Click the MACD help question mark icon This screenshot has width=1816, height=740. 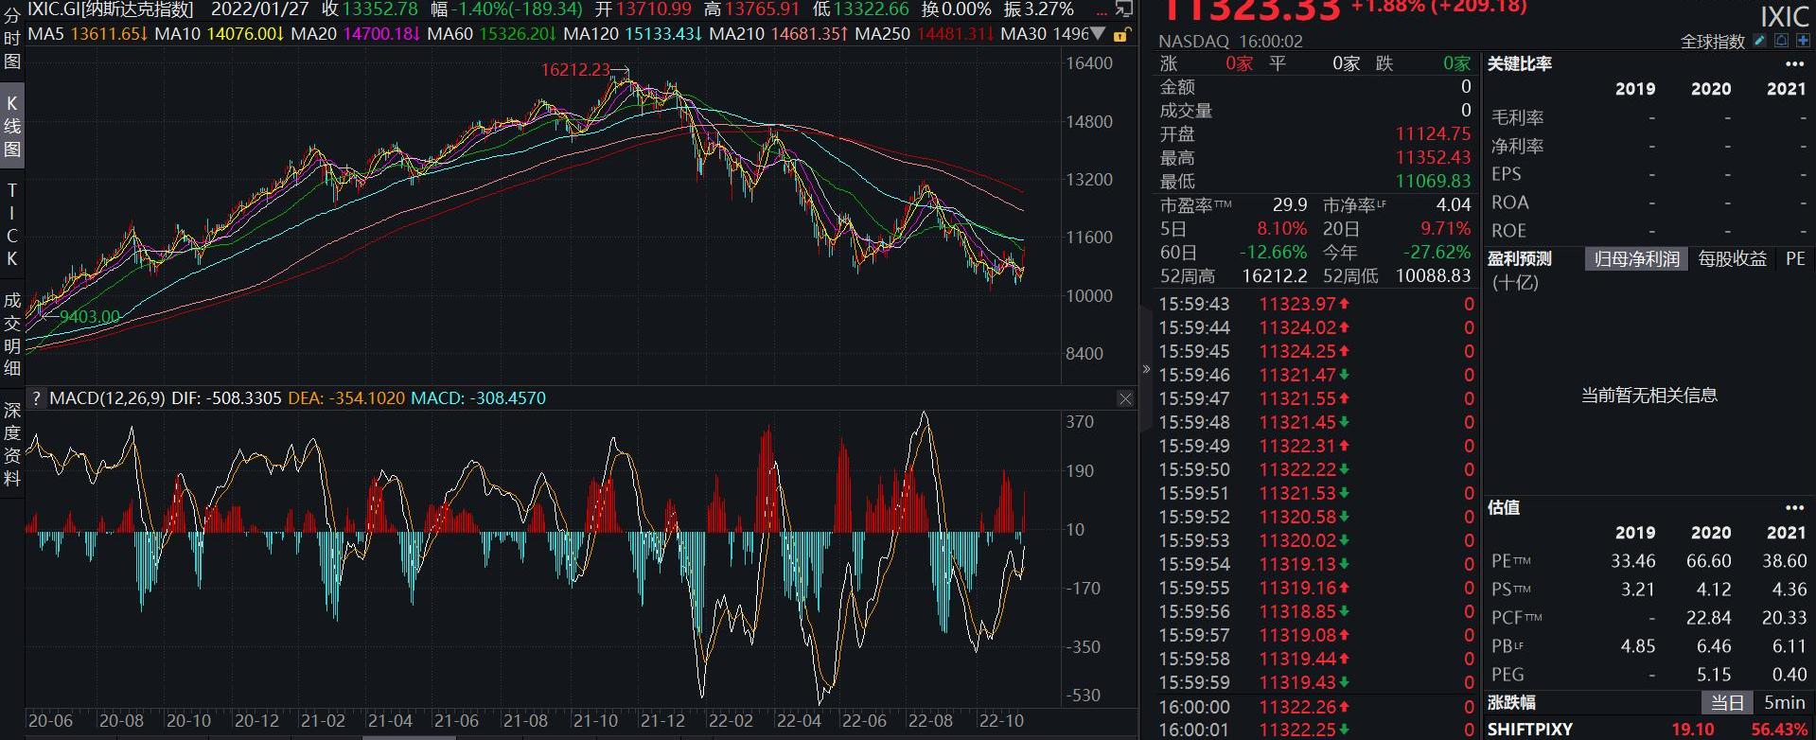click(x=36, y=398)
